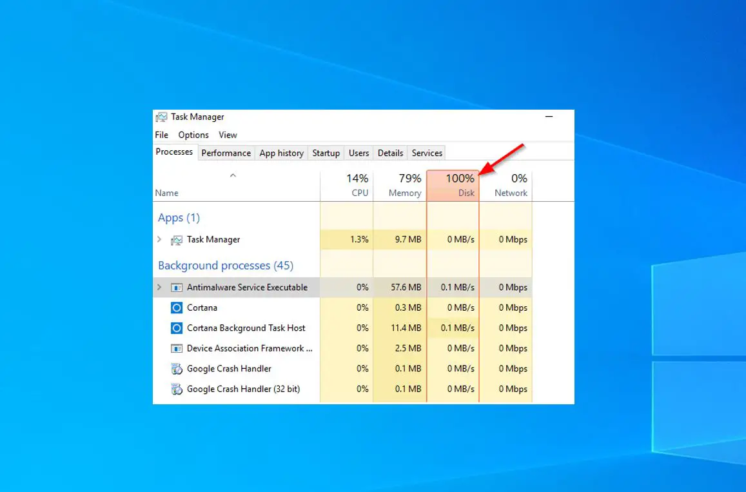The height and width of the screenshot is (492, 746).
Task: Click the Task Manager title bar icon
Action: 161,117
